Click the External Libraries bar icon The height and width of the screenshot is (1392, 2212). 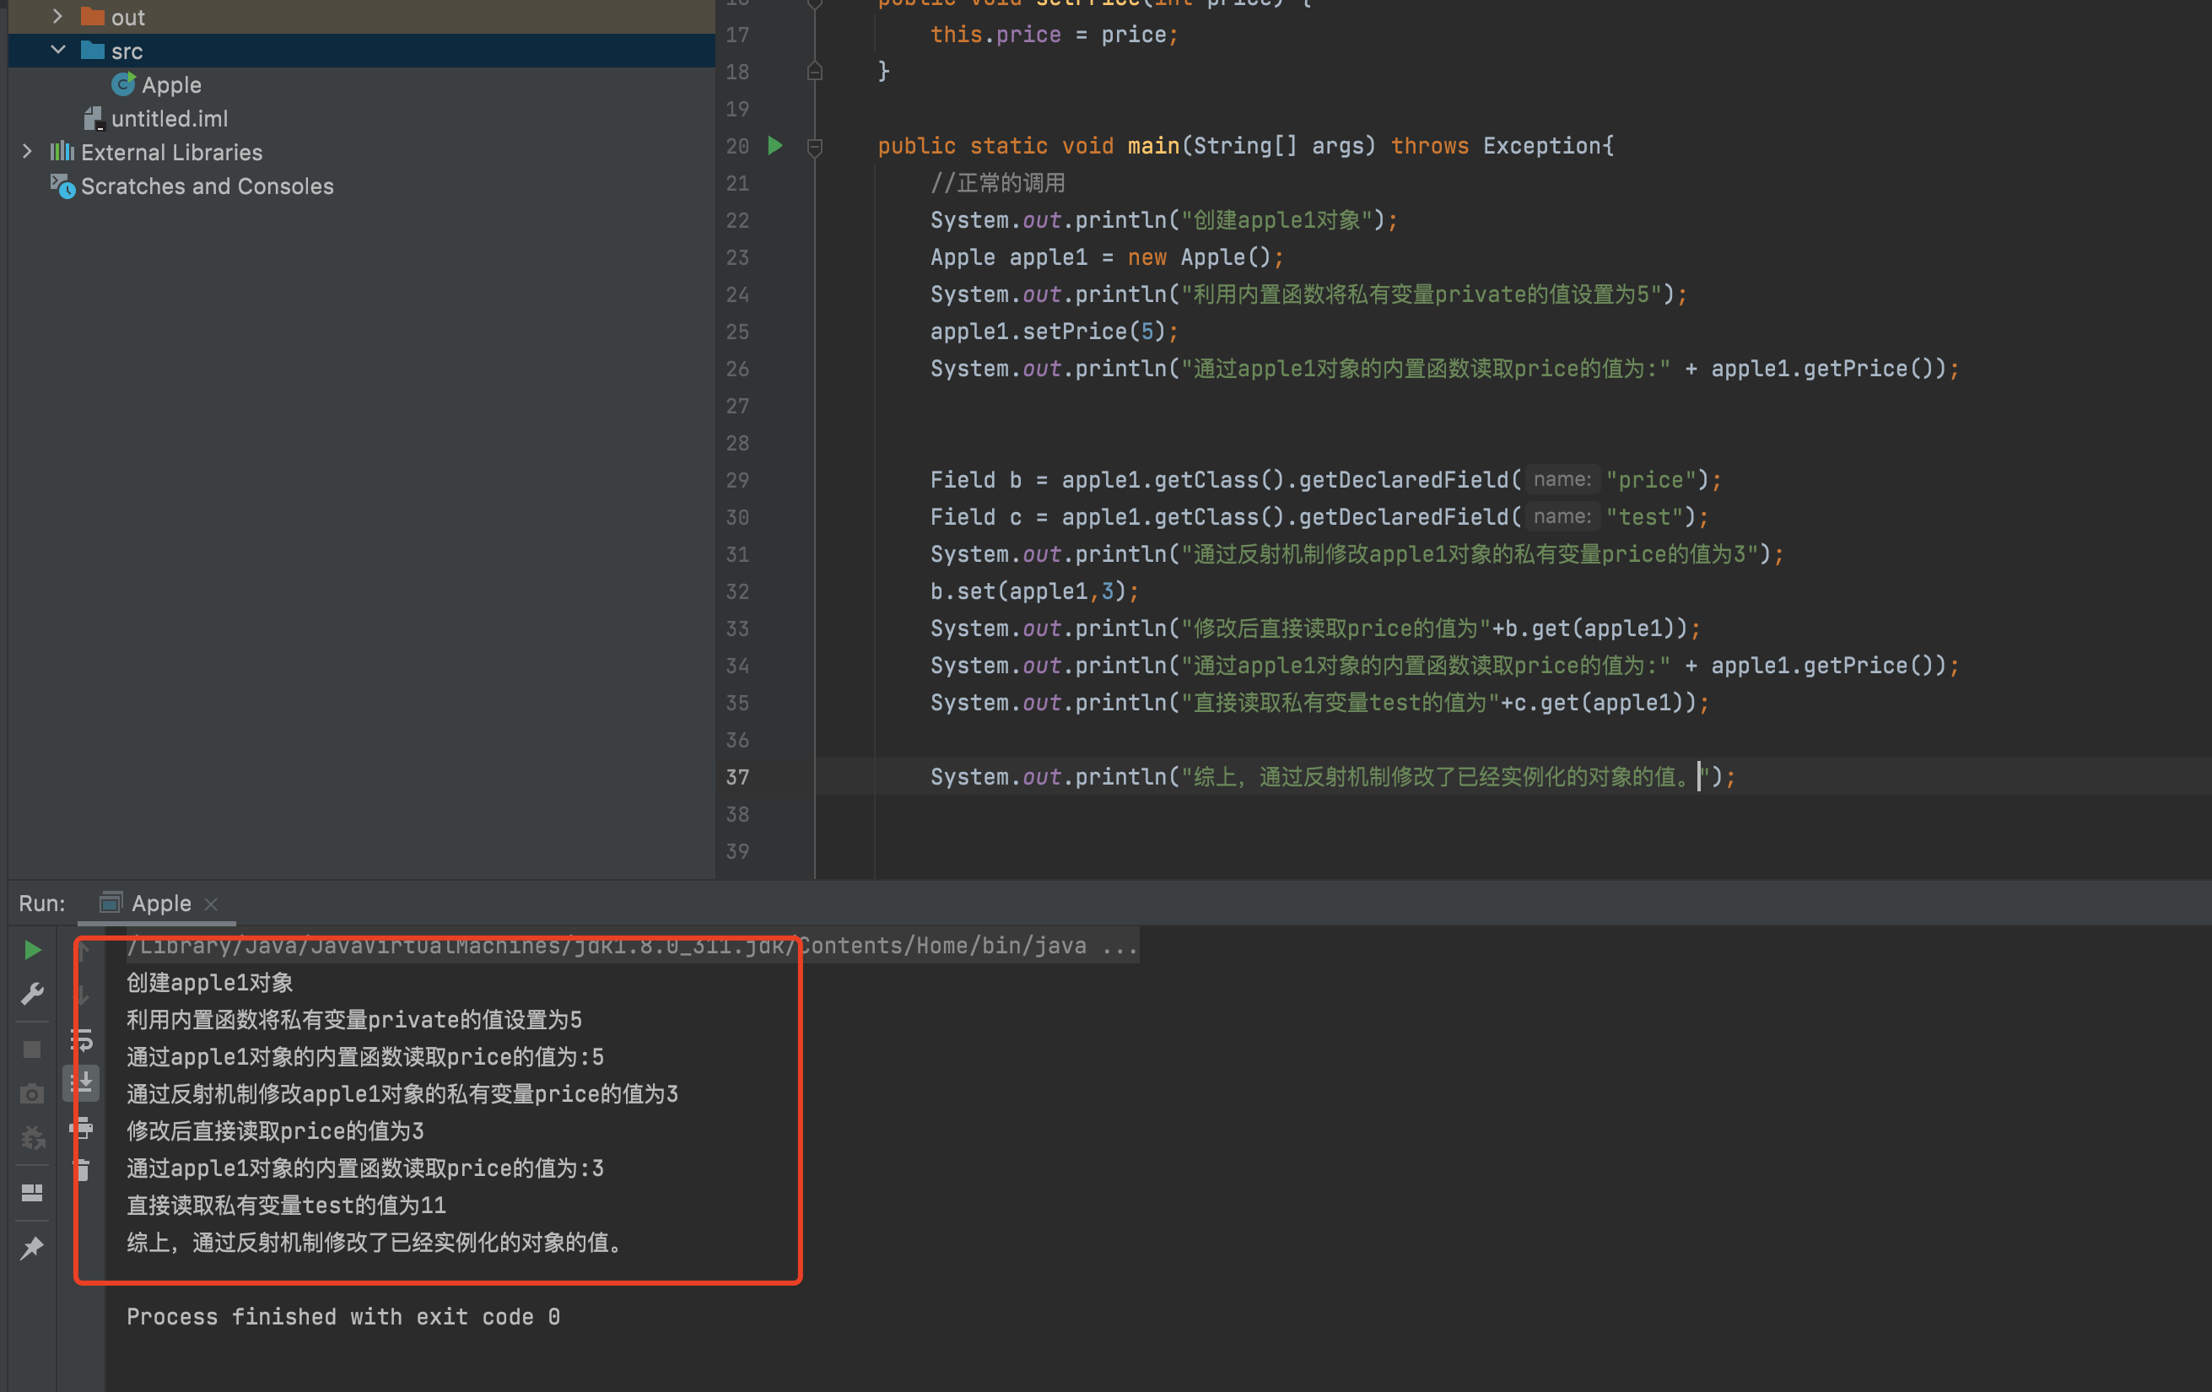pyautogui.click(x=62, y=152)
